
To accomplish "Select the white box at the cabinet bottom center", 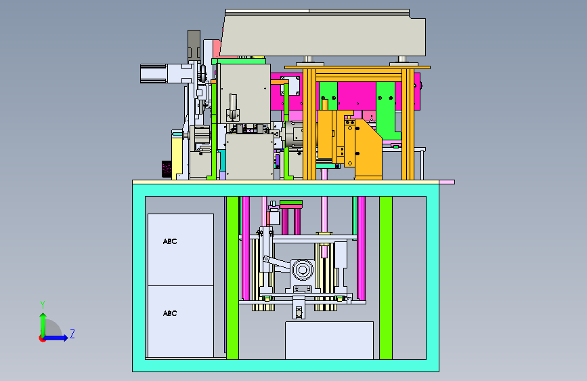I will click(330, 340).
